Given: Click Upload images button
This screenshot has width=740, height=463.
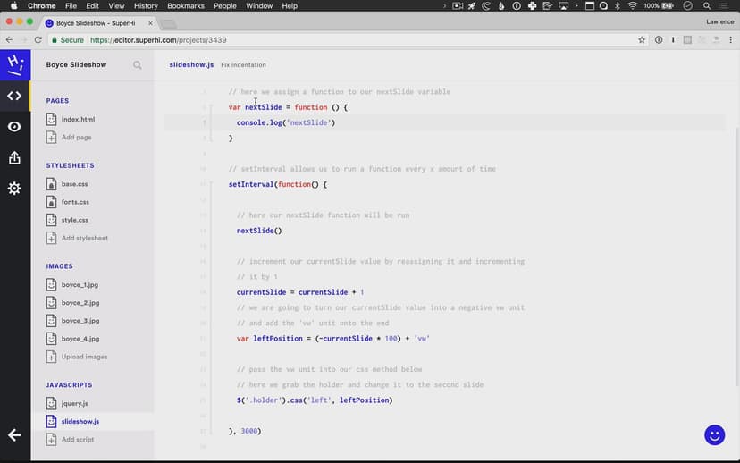Looking at the screenshot, I should (x=84, y=357).
